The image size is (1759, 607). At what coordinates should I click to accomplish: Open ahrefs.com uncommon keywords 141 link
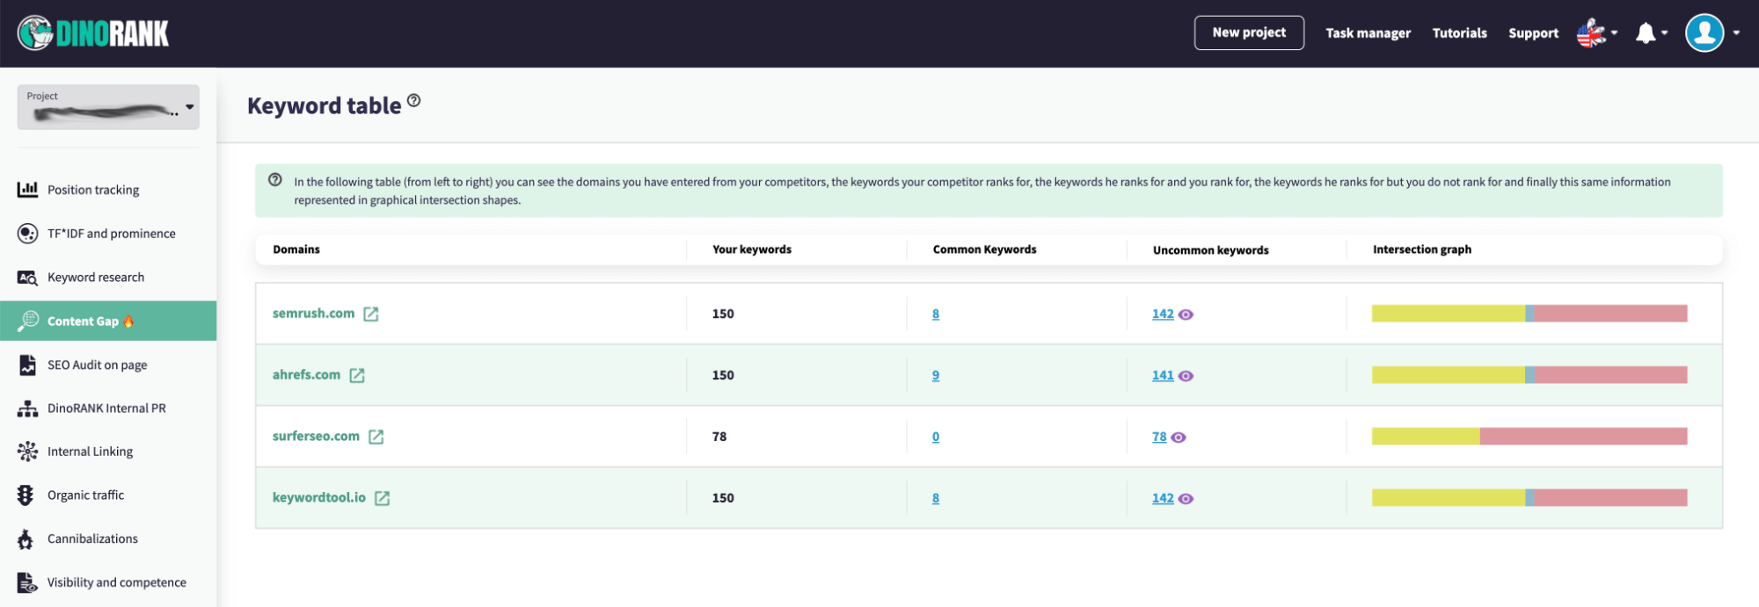pyautogui.click(x=1163, y=375)
